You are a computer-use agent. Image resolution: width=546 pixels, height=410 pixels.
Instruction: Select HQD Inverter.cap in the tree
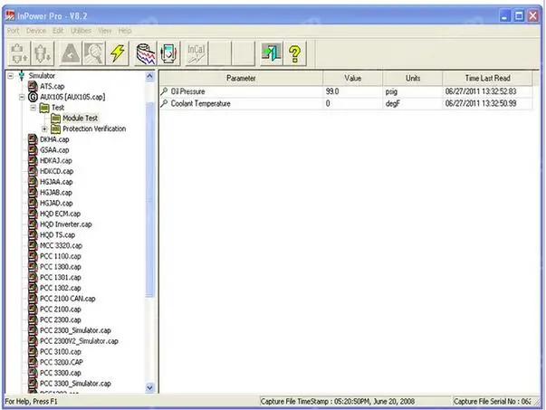tap(66, 224)
